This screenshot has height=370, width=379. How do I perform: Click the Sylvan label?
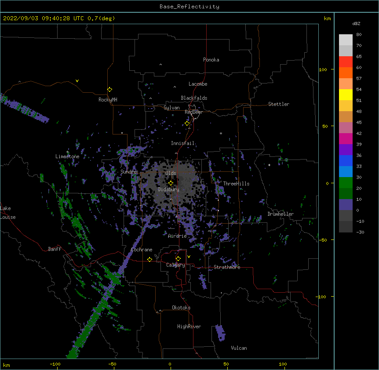point(171,108)
